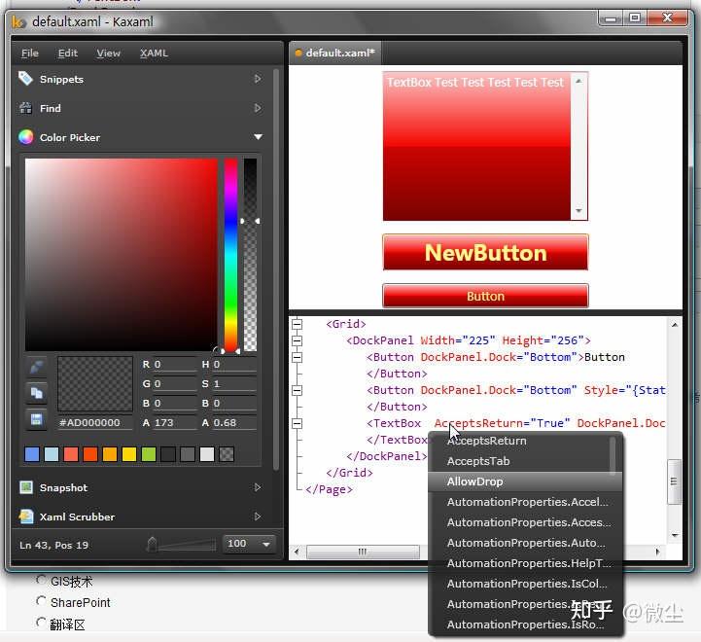Click the Ln 43, Pos 19 status text
The image size is (701, 642).
point(54,545)
